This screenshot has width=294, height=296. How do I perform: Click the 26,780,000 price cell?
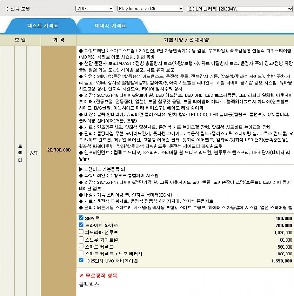58,150
